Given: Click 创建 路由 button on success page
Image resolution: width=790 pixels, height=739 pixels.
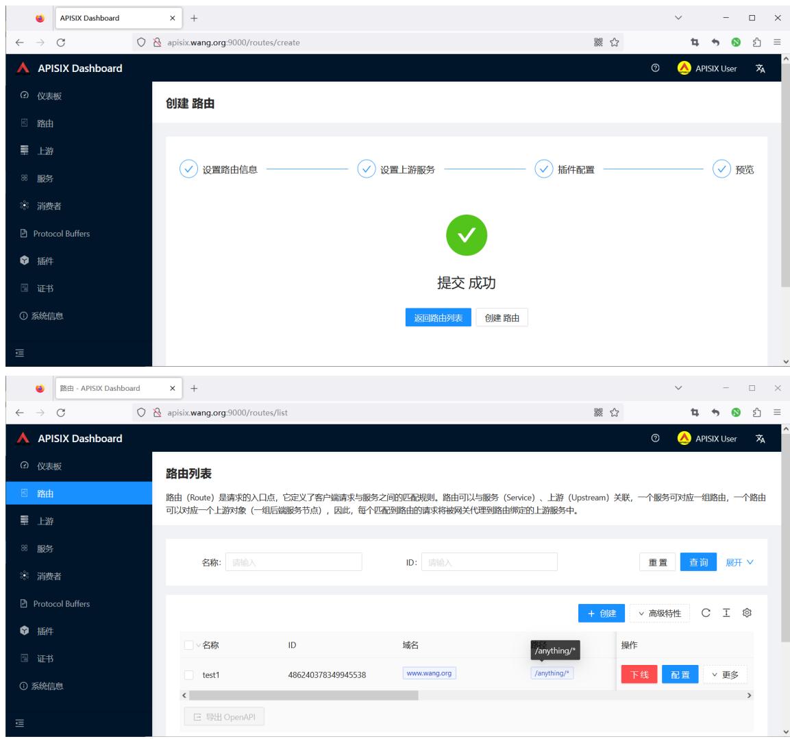Looking at the screenshot, I should tap(502, 317).
